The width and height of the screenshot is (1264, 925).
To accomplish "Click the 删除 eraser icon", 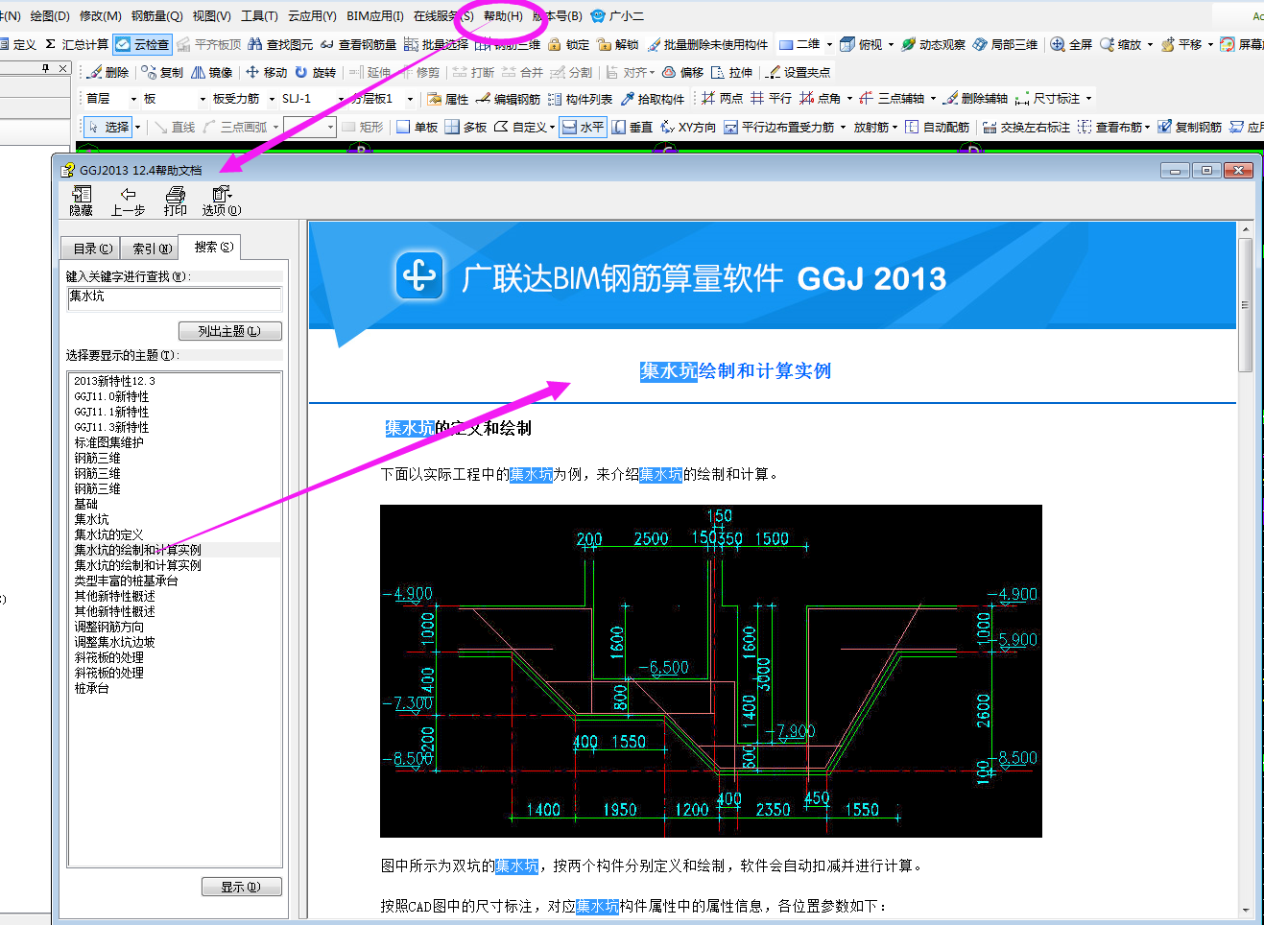I will (94, 72).
